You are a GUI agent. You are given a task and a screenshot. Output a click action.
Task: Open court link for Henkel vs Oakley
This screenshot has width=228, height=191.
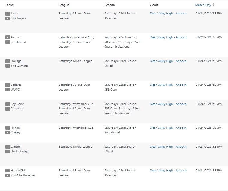tap(168, 128)
